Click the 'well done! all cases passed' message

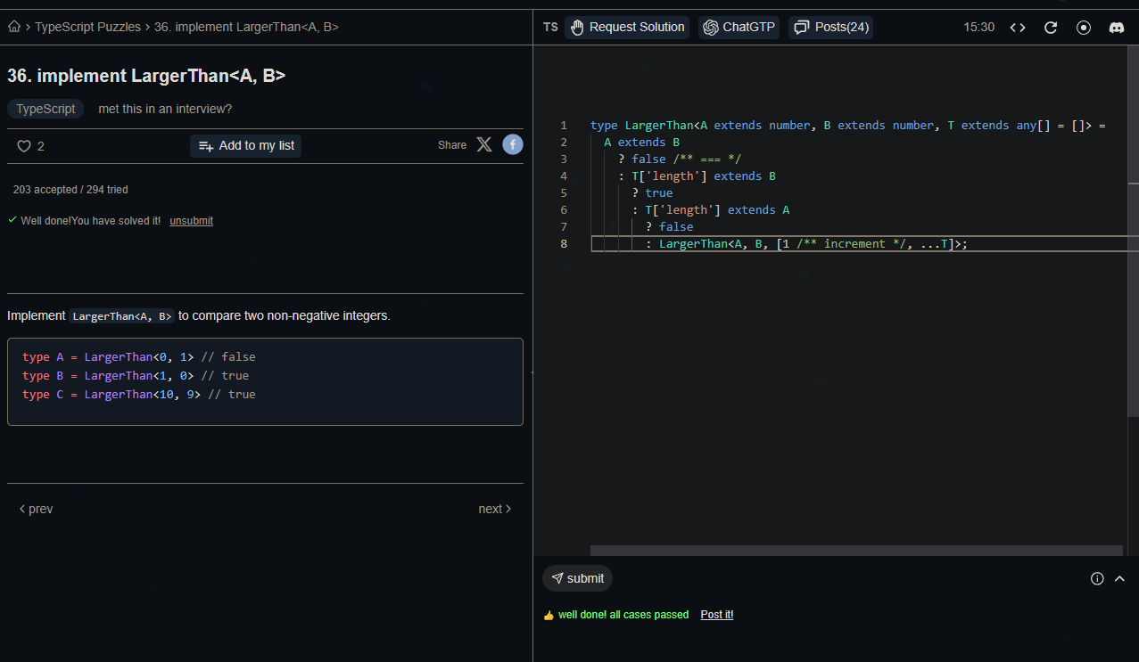623,615
